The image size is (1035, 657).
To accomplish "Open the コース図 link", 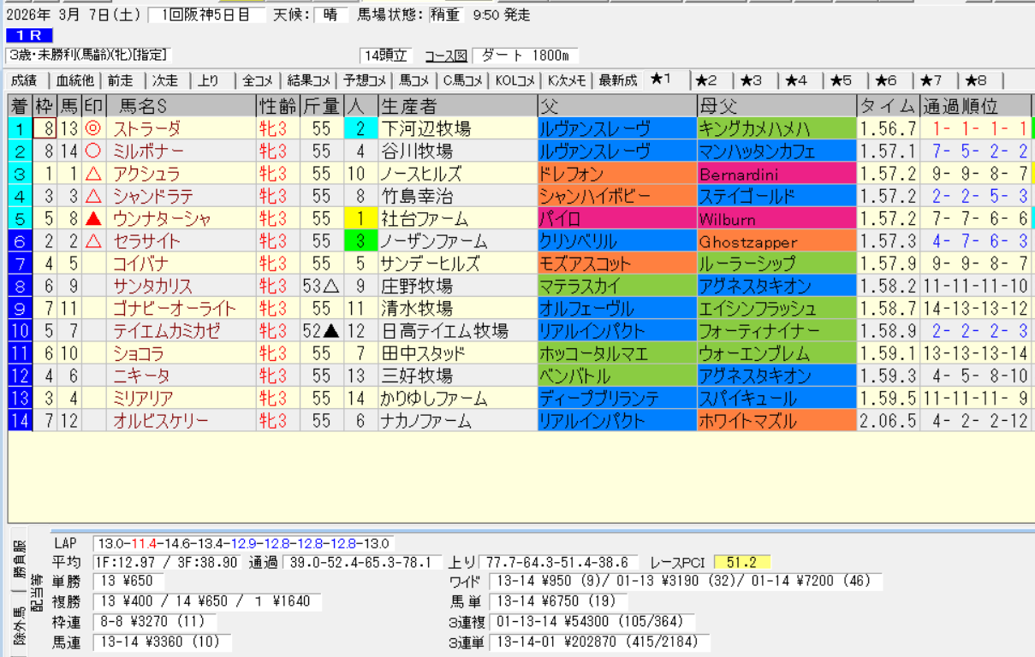I will point(446,56).
